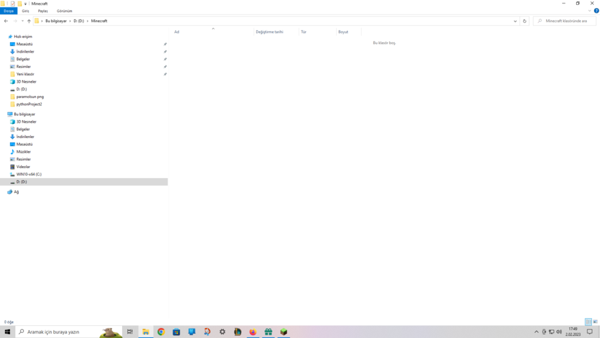Switch to large icons view

pyautogui.click(x=595, y=322)
